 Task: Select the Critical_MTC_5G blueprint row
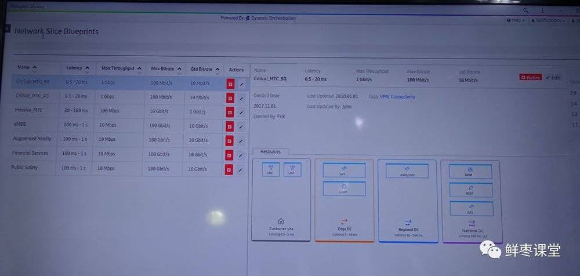[130, 83]
